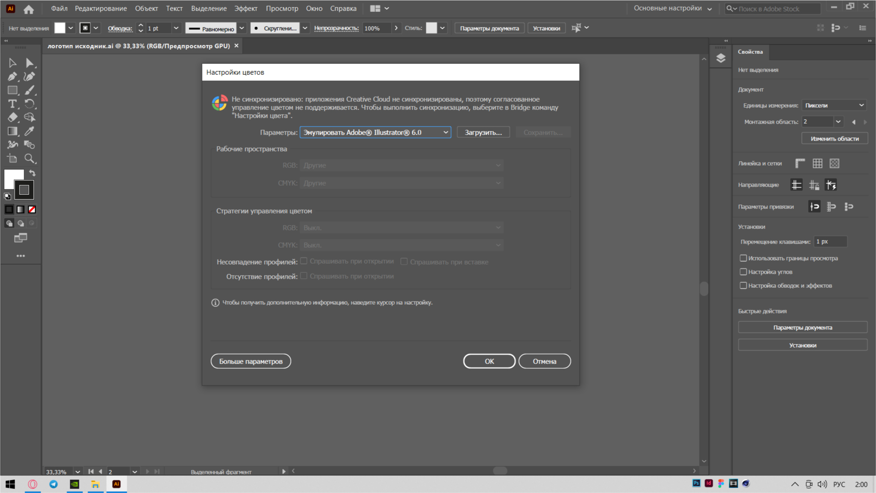876x493 pixels.
Task: Click the Отмена button
Action: click(544, 361)
